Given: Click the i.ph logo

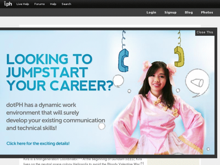Looking at the screenshot, I should pos(8,4).
